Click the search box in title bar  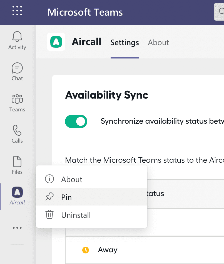click(x=219, y=11)
